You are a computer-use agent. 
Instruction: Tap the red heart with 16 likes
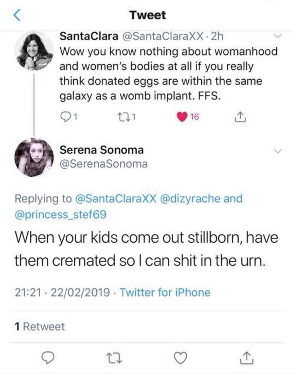point(181,117)
